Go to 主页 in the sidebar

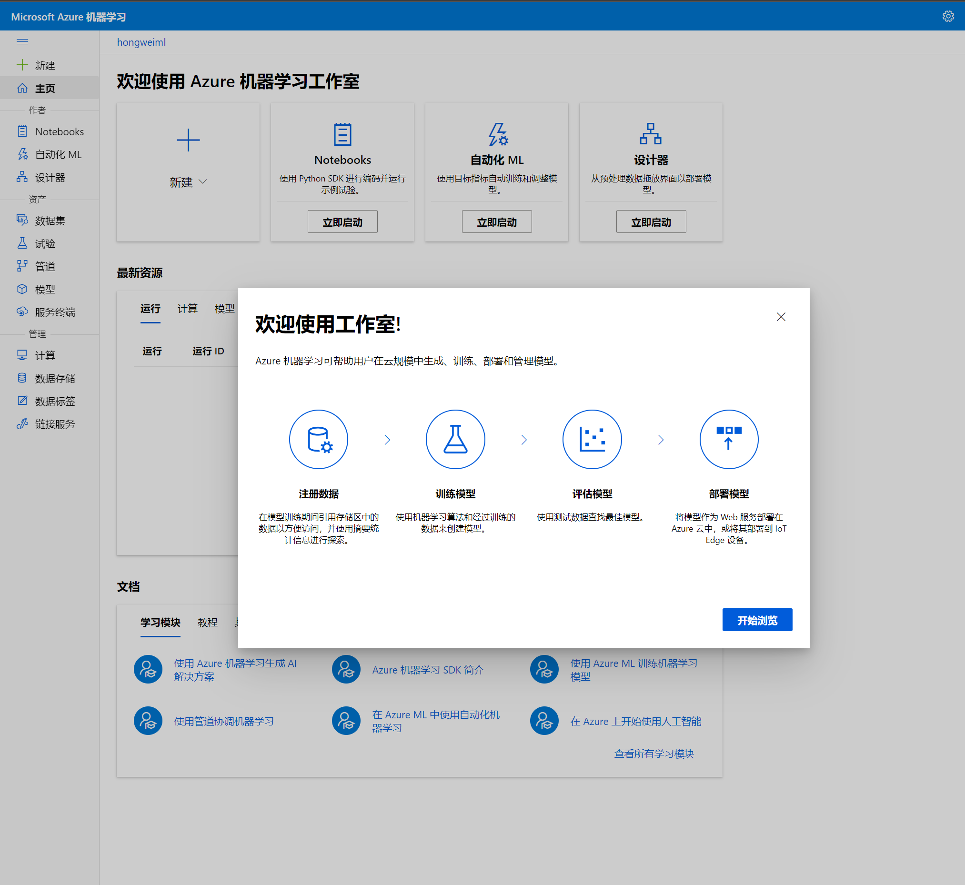tap(50, 88)
